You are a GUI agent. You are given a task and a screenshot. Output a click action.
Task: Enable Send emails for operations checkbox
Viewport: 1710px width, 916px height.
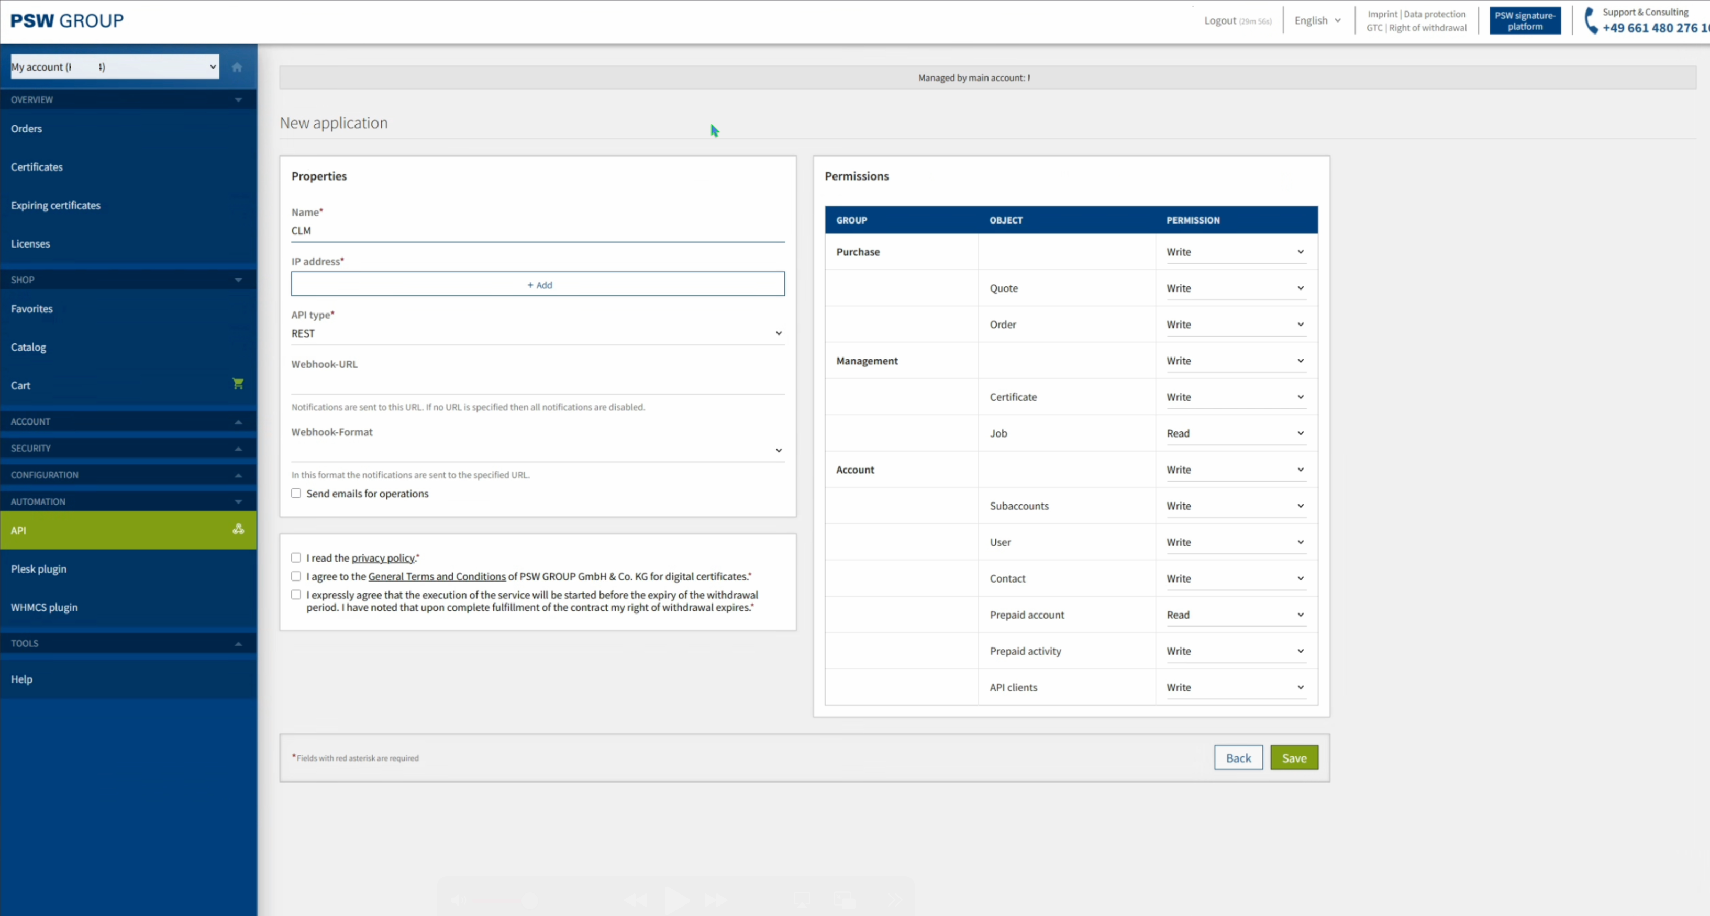296,493
